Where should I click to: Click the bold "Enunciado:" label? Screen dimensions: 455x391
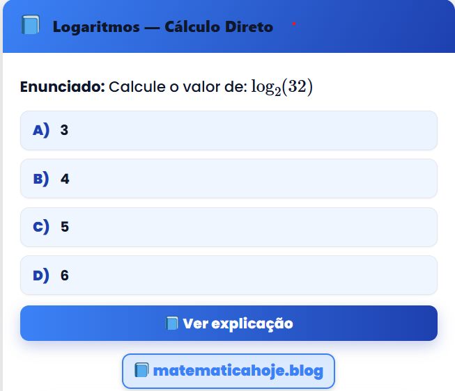62,88
